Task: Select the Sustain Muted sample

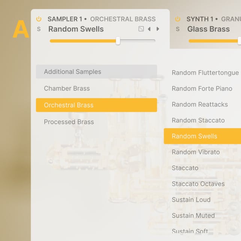Action: pos(193,215)
